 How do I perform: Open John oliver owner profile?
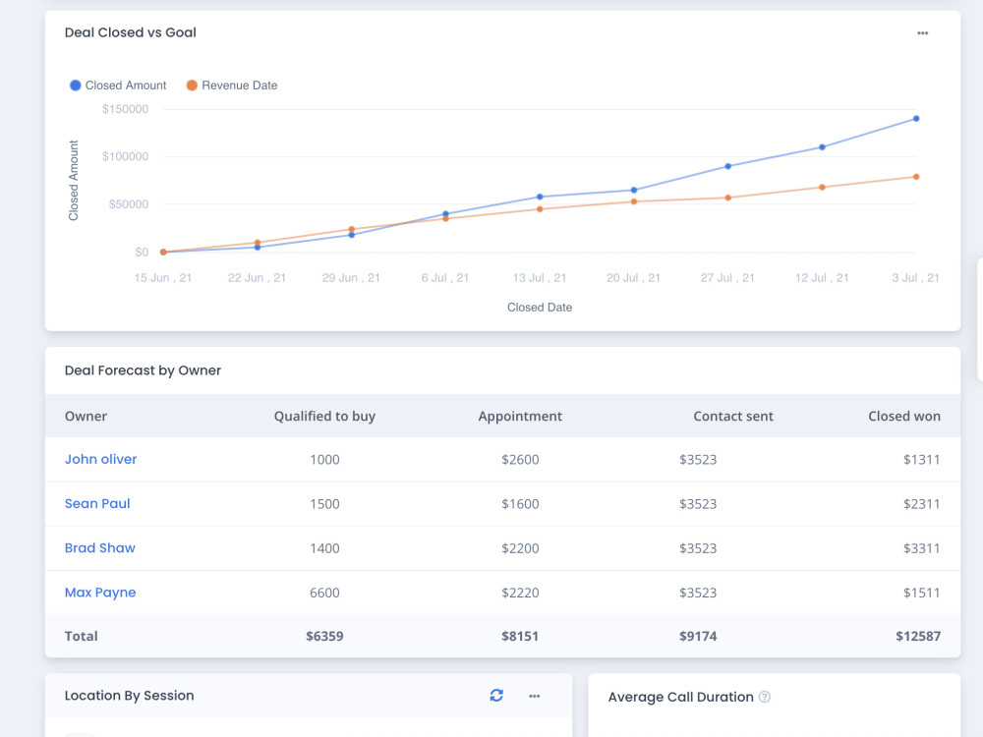click(x=100, y=459)
